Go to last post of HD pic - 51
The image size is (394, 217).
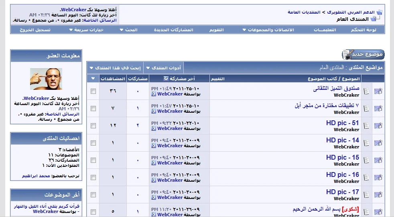click(154, 129)
